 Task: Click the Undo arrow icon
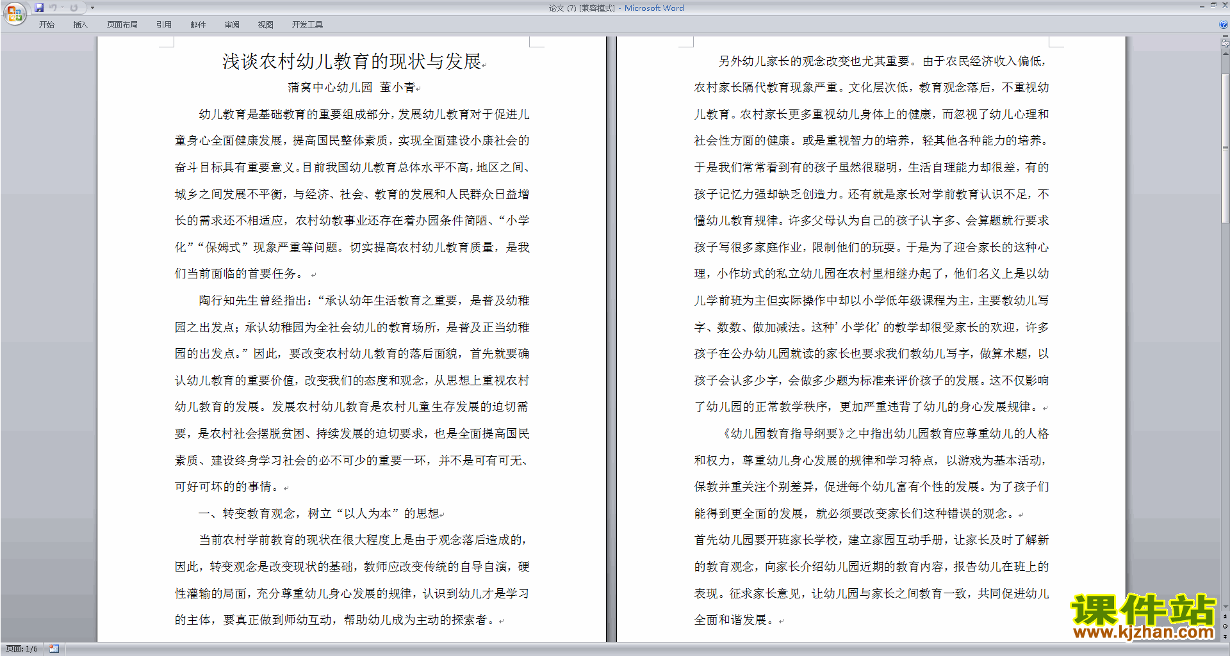[x=53, y=8]
